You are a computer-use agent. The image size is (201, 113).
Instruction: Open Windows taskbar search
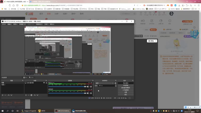[x=8, y=111]
